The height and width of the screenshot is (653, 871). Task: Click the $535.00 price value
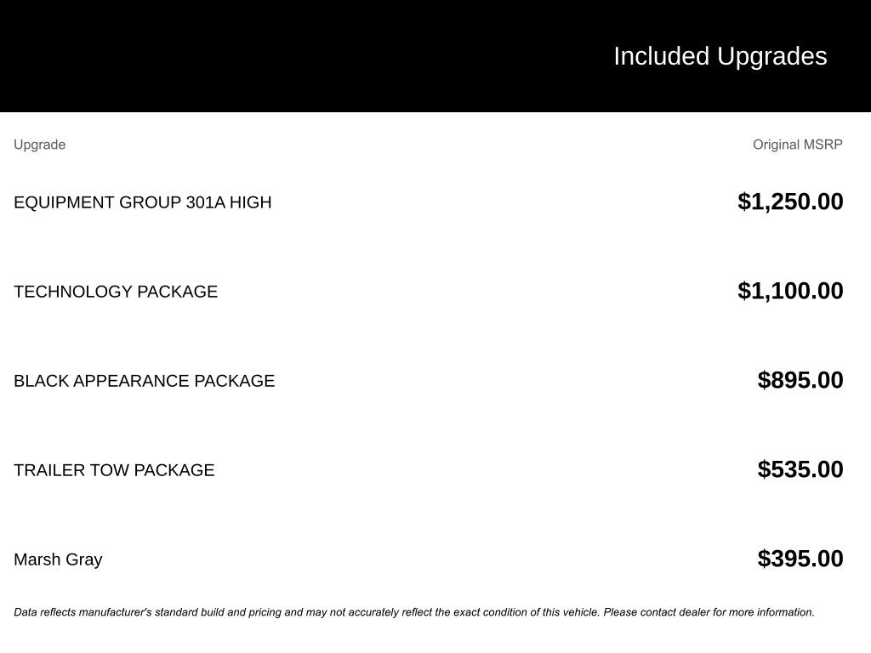pos(800,469)
